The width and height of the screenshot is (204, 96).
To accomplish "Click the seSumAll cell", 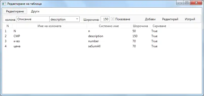I will click(x=94, y=46).
